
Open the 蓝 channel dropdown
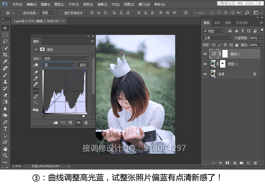pos(58,65)
